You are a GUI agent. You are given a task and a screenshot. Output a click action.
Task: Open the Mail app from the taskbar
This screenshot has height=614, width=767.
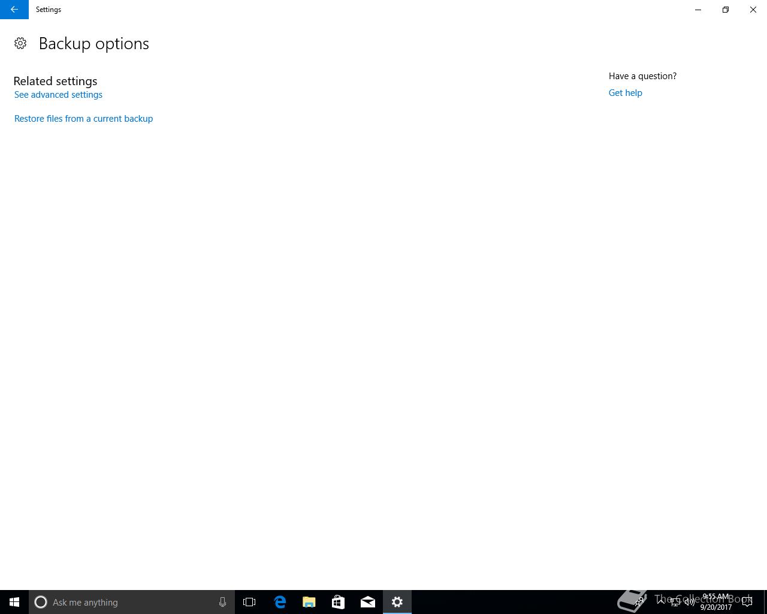pyautogui.click(x=368, y=602)
